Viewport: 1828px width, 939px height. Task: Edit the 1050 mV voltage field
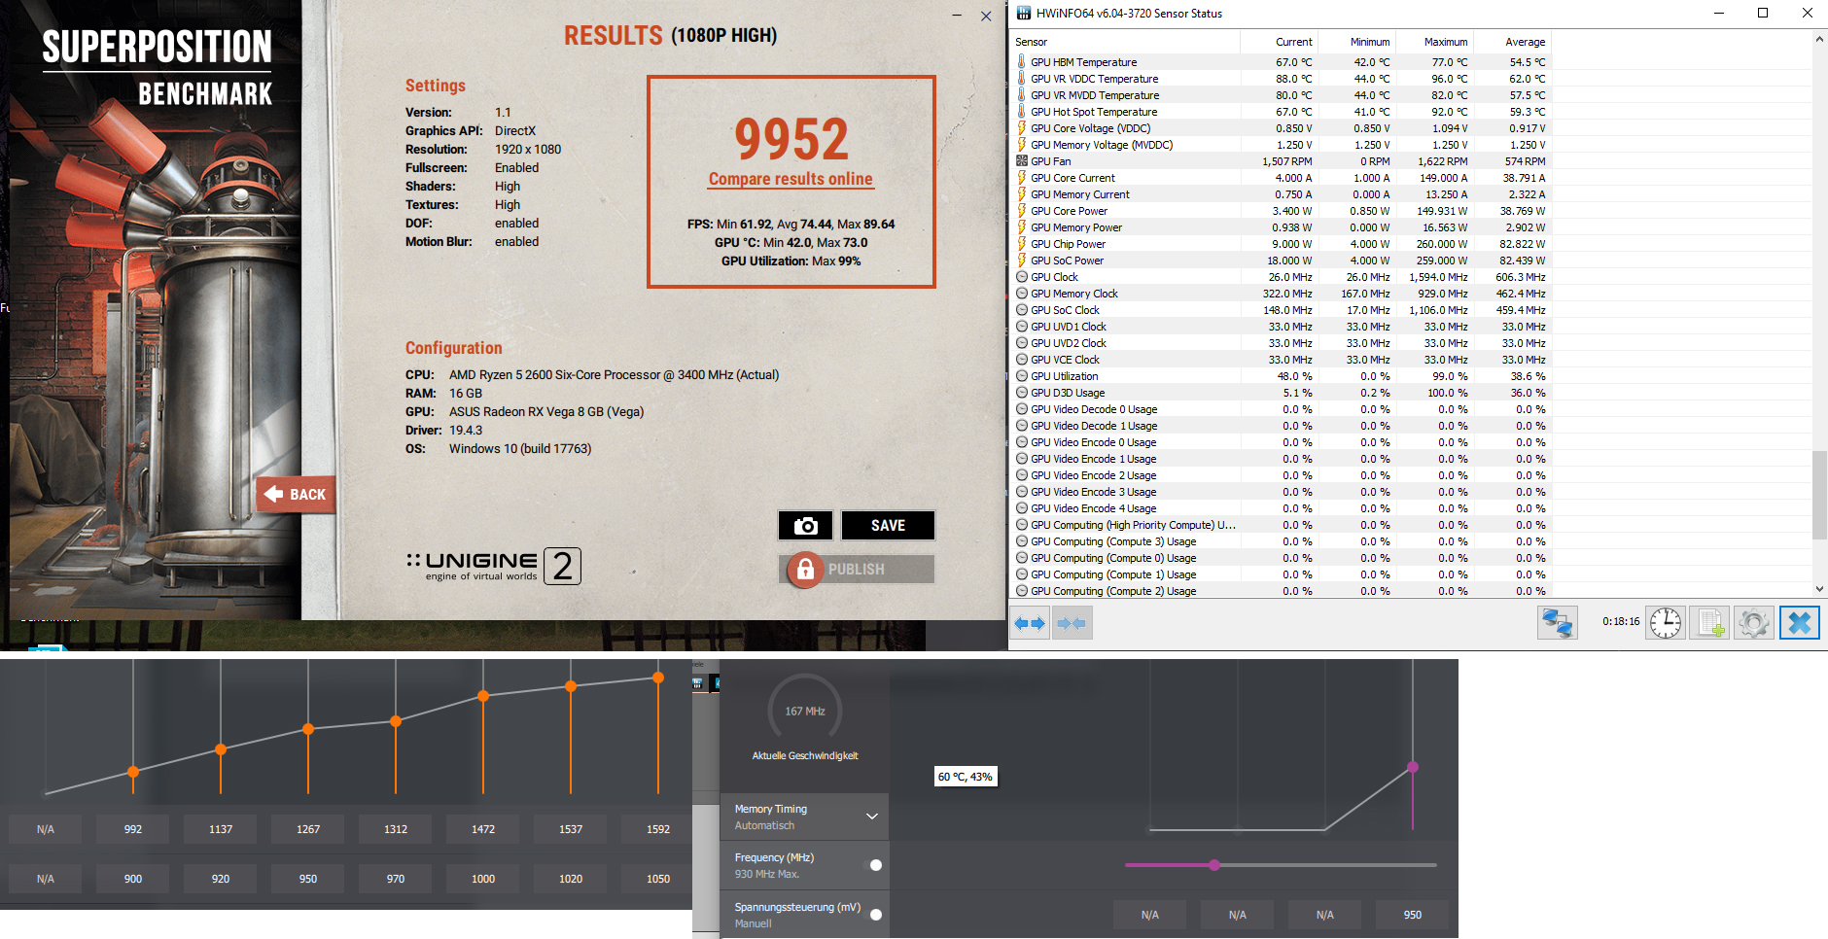[658, 879]
